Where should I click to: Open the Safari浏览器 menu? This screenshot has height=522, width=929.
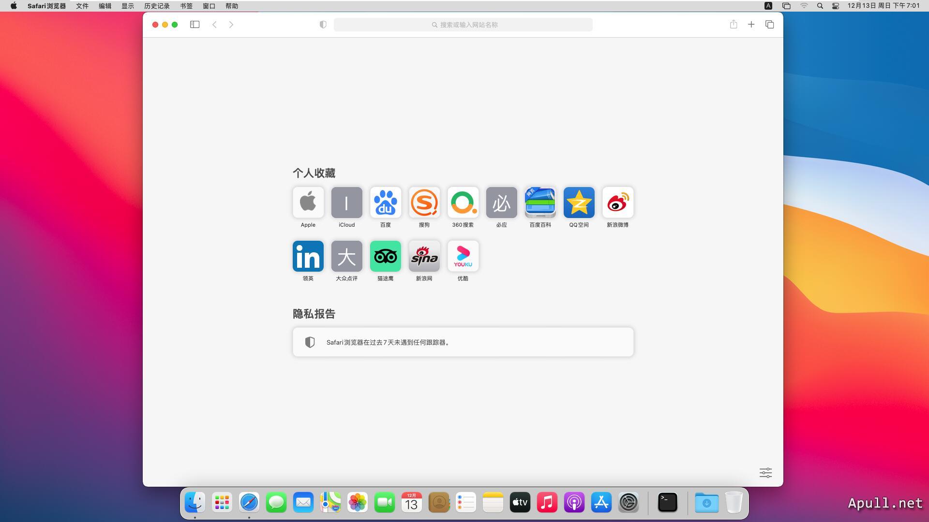pyautogui.click(x=46, y=6)
